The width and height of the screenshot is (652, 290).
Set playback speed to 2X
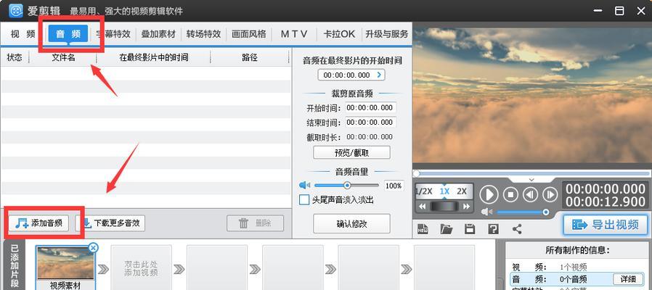coord(462,191)
